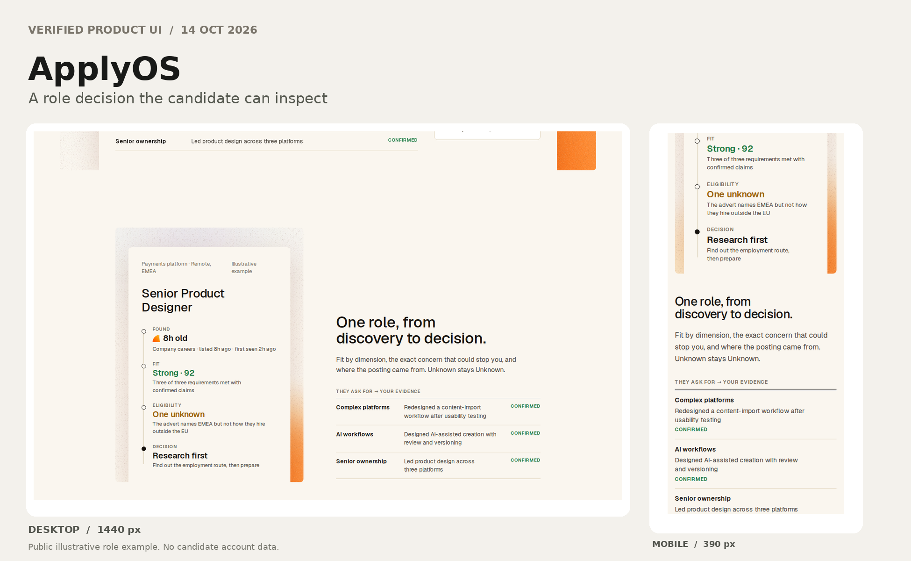Click "Strong · 92" in the mobile preview

click(x=730, y=149)
